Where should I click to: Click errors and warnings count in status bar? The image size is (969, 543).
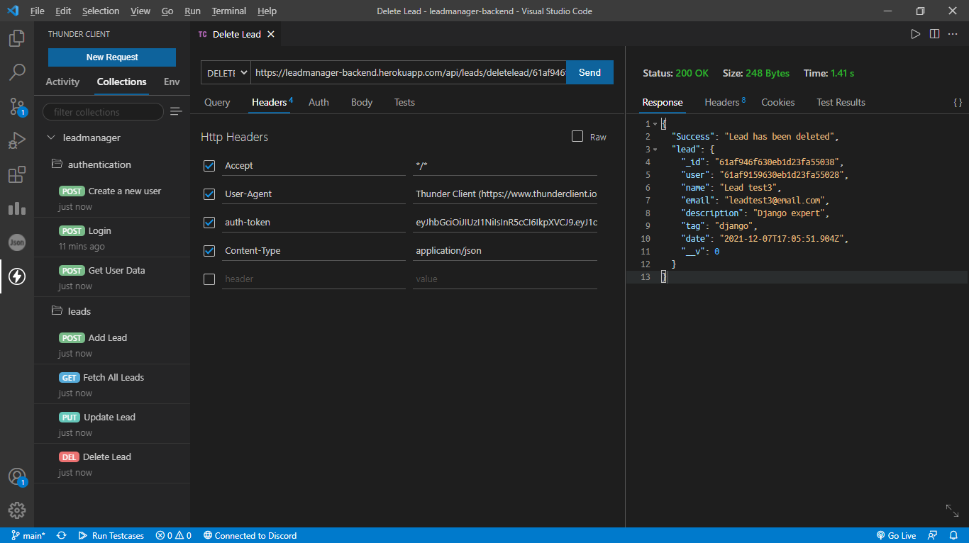pyautogui.click(x=174, y=536)
